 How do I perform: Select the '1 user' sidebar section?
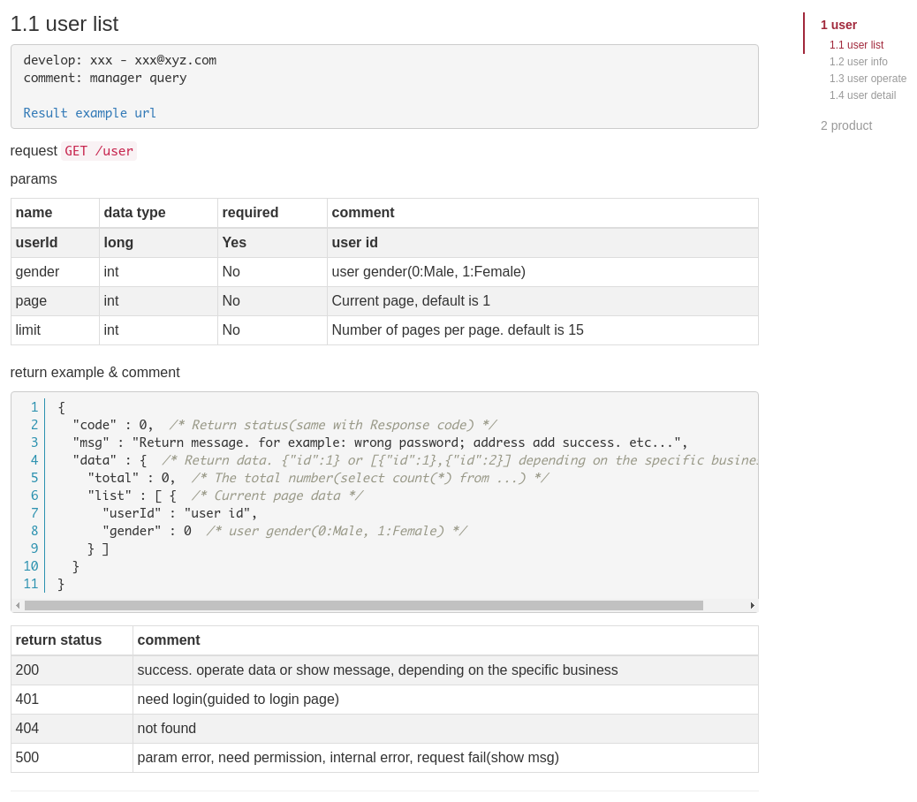point(838,25)
